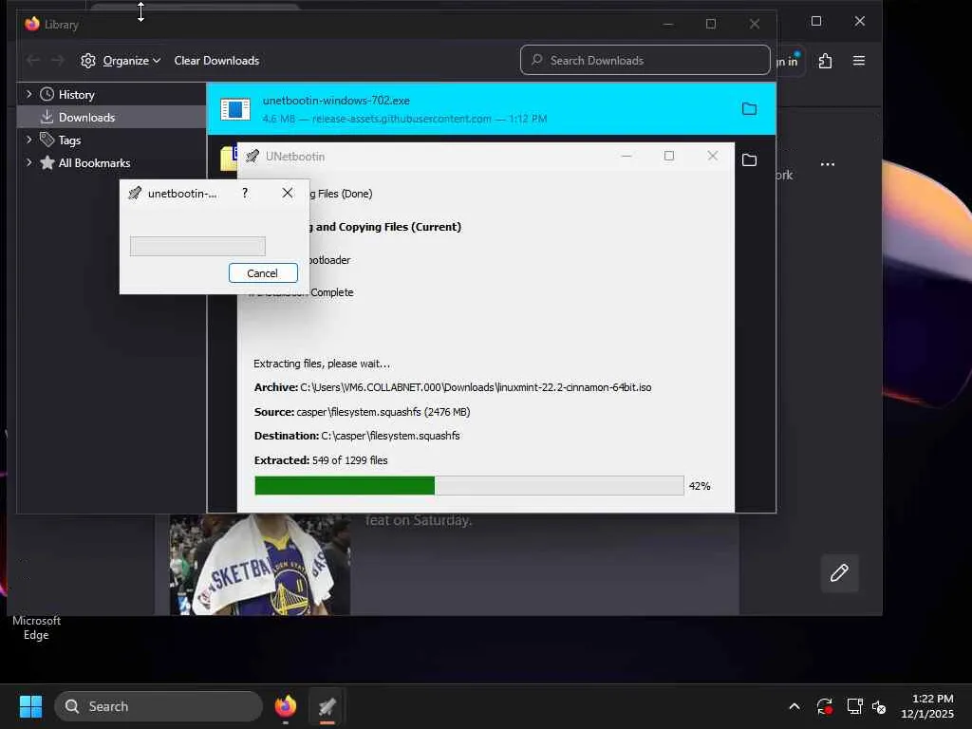Click the unetbootin exe file icon
This screenshot has height=729, width=972.
[x=235, y=110]
